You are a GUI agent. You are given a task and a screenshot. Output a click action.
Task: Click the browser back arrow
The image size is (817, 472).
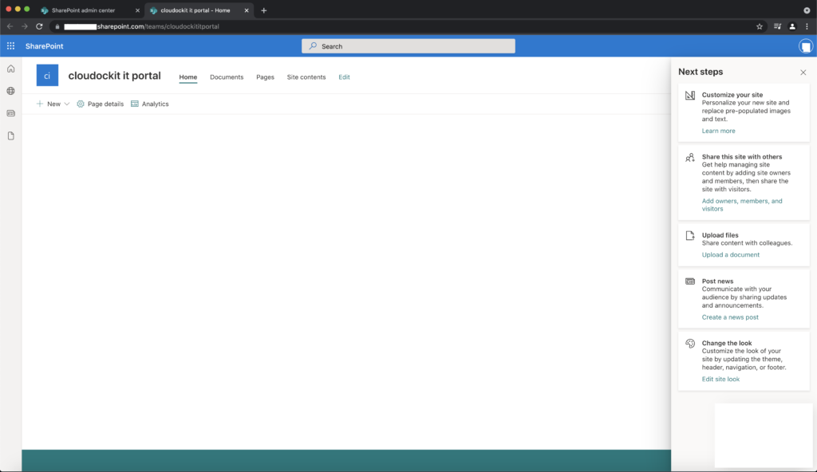[x=10, y=26]
